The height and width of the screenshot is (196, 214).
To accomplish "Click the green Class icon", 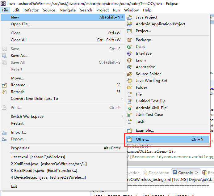I will [x=129, y=47].
